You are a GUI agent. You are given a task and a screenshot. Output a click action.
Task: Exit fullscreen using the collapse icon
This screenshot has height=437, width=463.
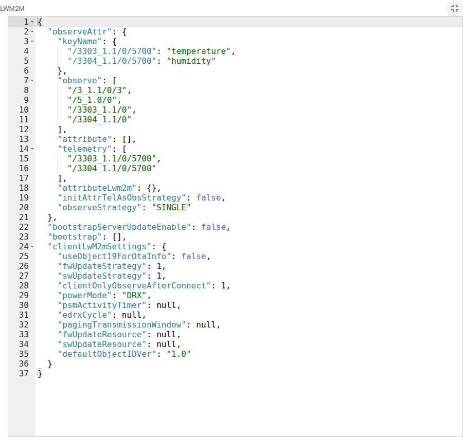455,8
